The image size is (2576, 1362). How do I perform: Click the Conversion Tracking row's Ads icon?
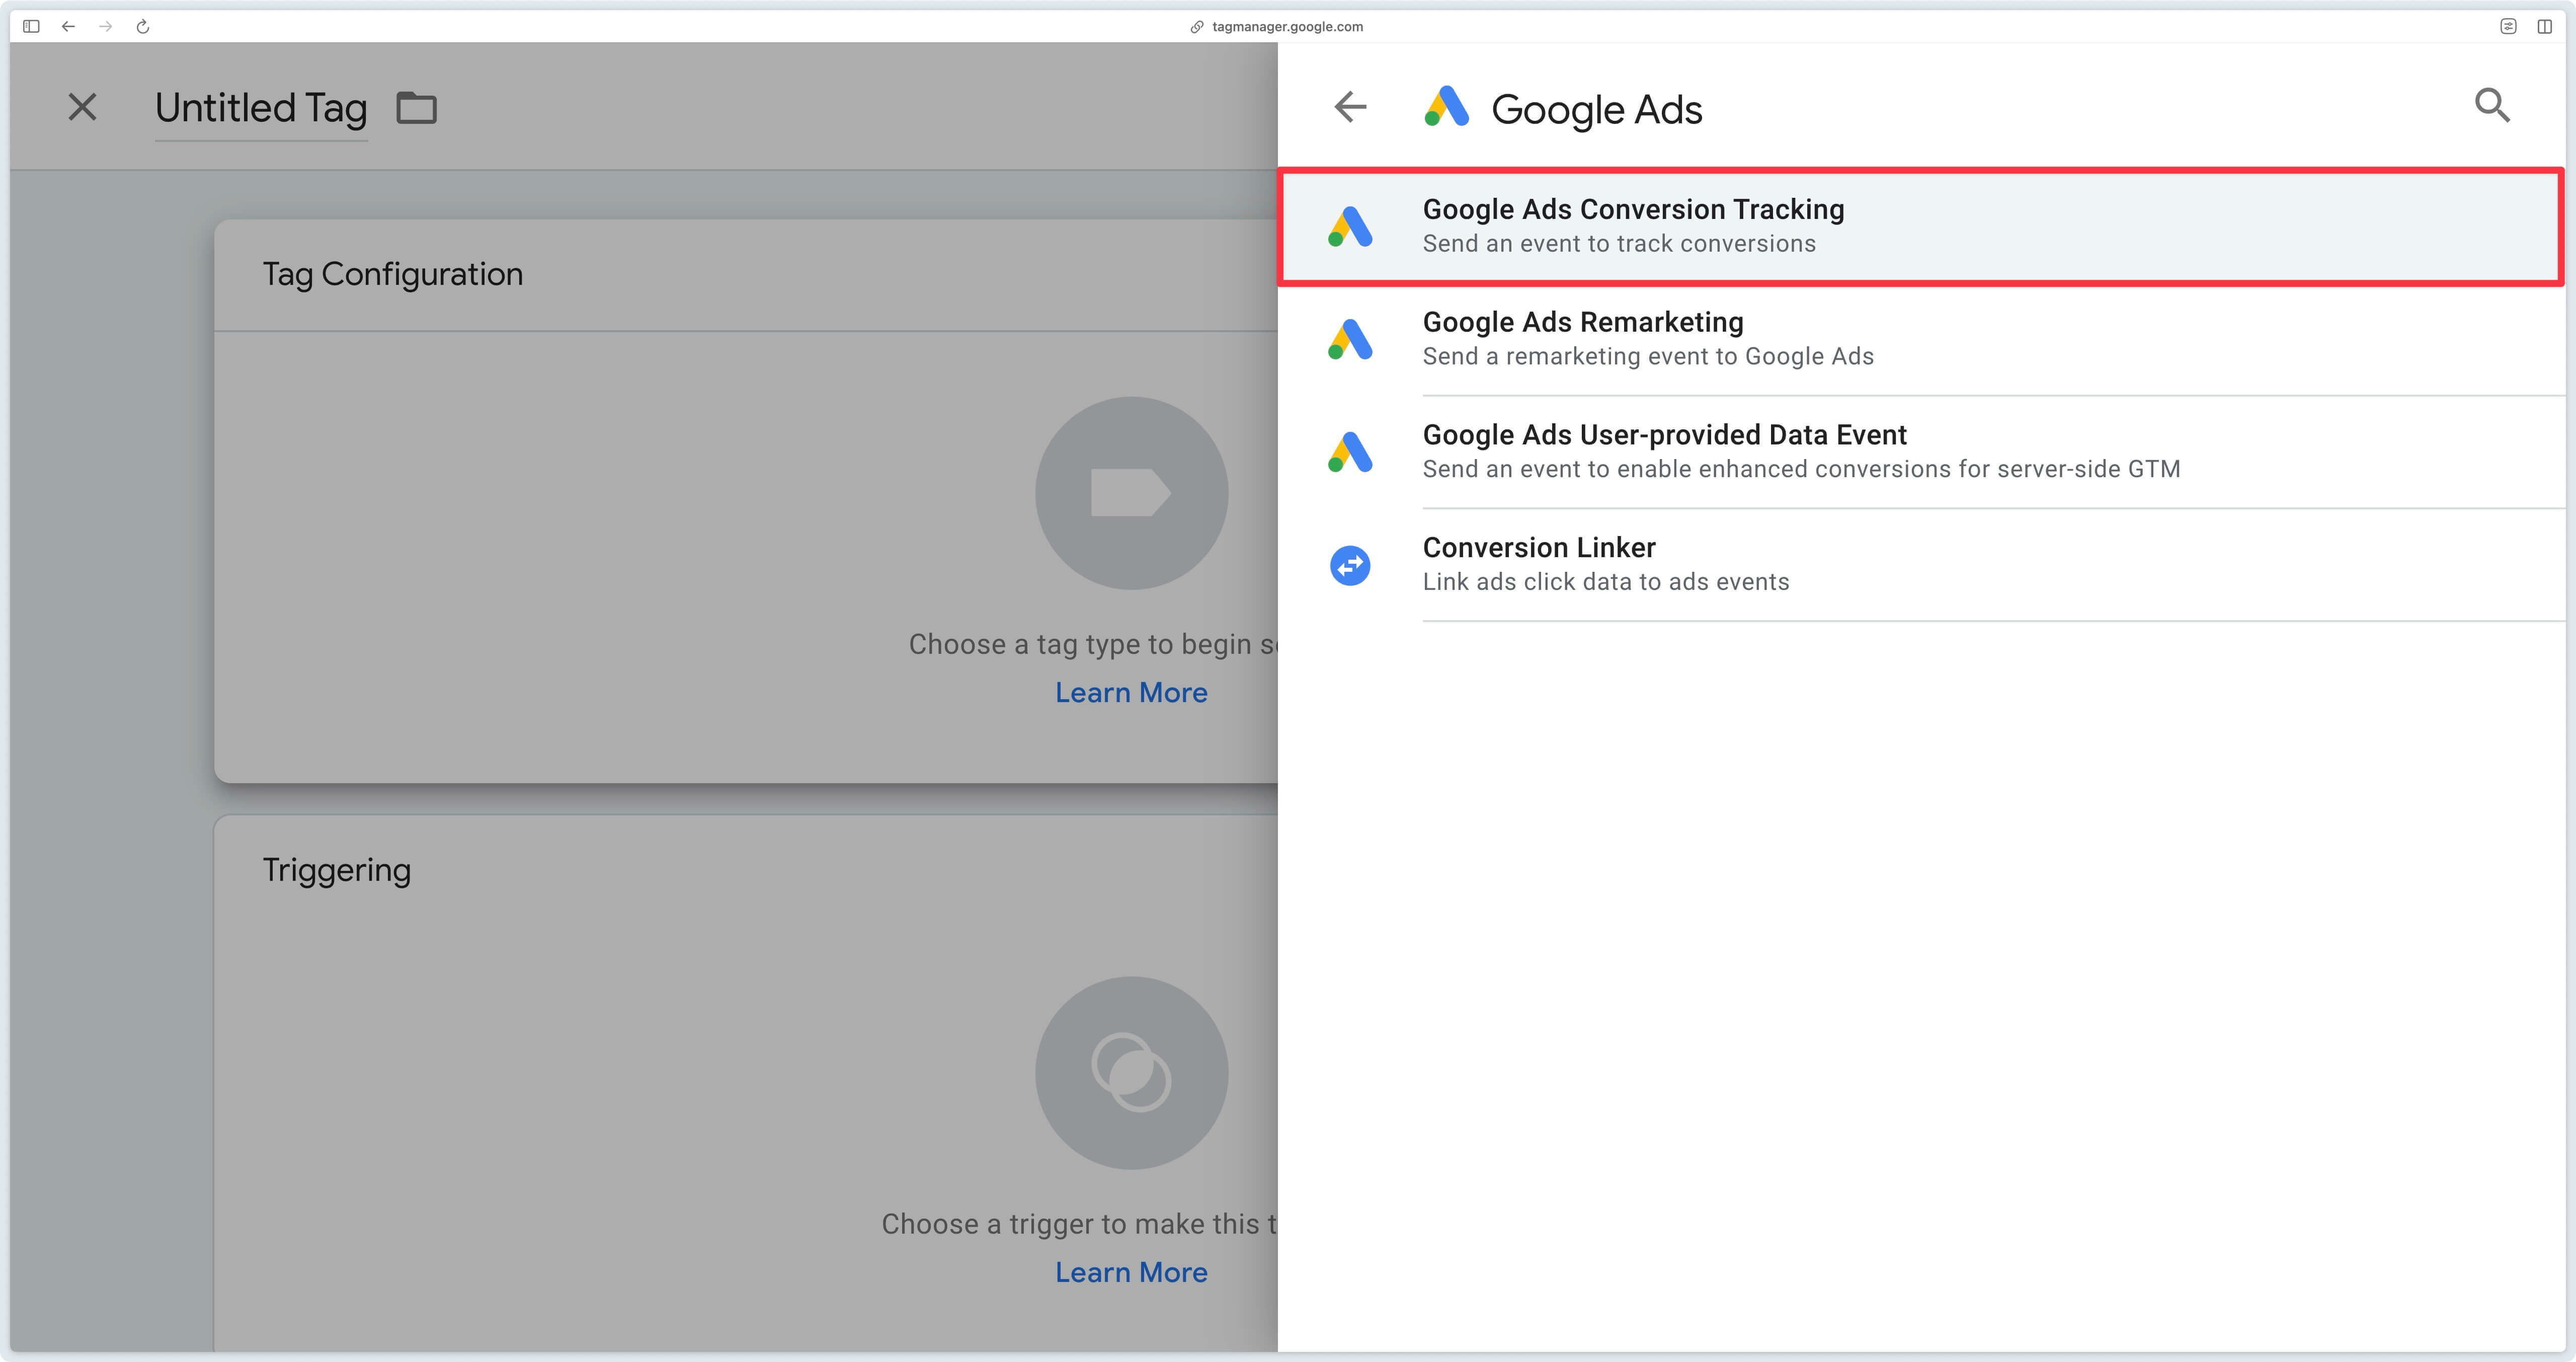click(x=1350, y=227)
